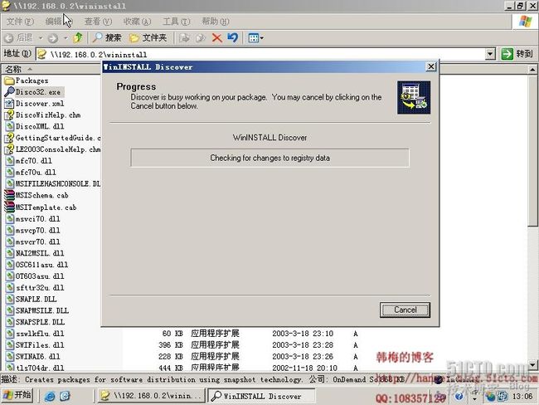Viewport: 539px width, 405px height.
Task: Open the Back history dropdown arrow
Action: pos(41,38)
